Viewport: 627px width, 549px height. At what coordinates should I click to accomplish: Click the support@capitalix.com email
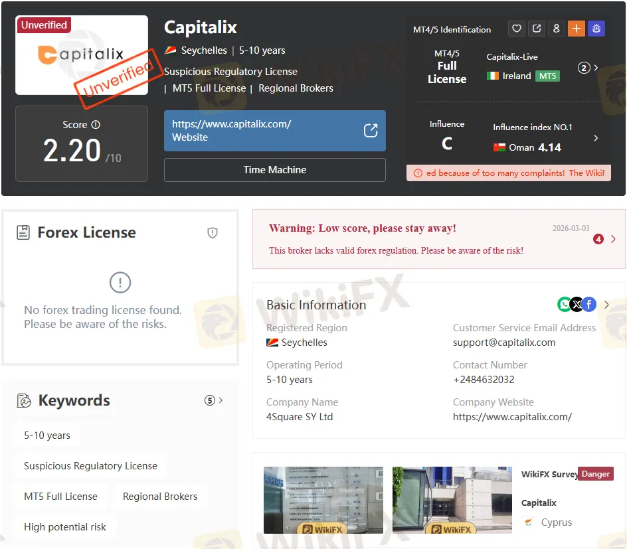tap(504, 343)
